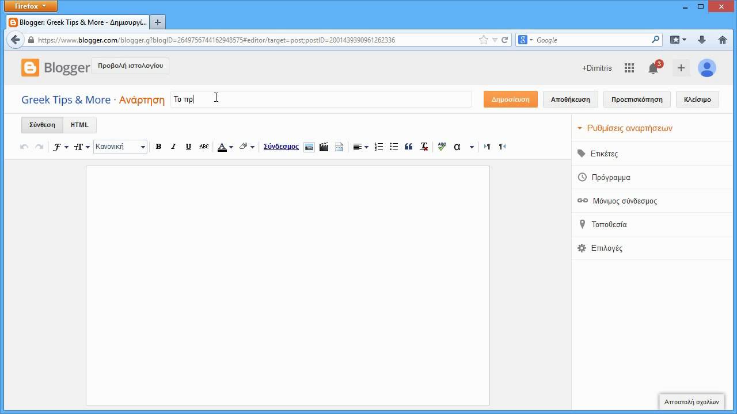
Task: Insert an image via toolbar icon
Action: coord(309,147)
